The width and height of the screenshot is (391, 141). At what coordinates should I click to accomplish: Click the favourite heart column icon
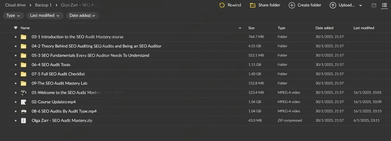click(x=16, y=28)
